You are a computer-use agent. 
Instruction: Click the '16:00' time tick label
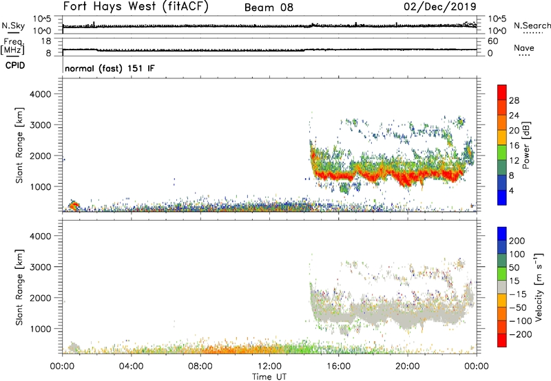[x=338, y=367]
